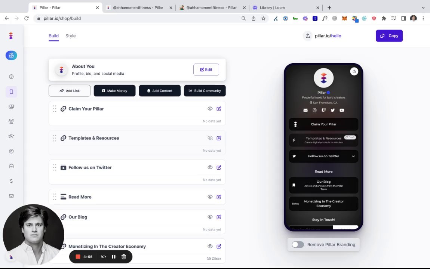Screen dimensions: 430x269
Task: Expand Follow us on Twitter in preview
Action: click(353, 156)
